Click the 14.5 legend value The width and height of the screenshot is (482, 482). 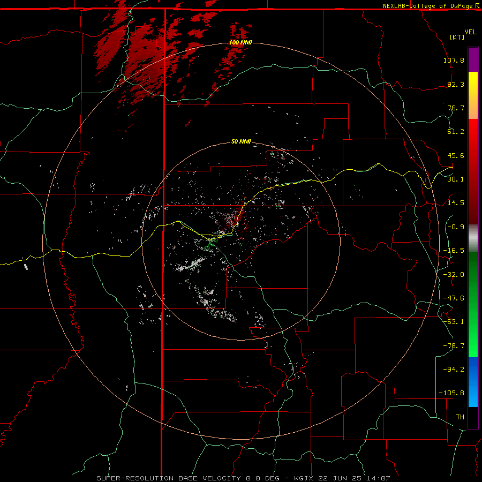456,203
